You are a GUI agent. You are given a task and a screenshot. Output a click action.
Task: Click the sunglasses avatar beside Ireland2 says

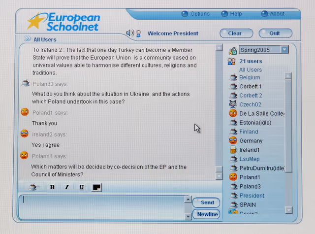(24, 134)
